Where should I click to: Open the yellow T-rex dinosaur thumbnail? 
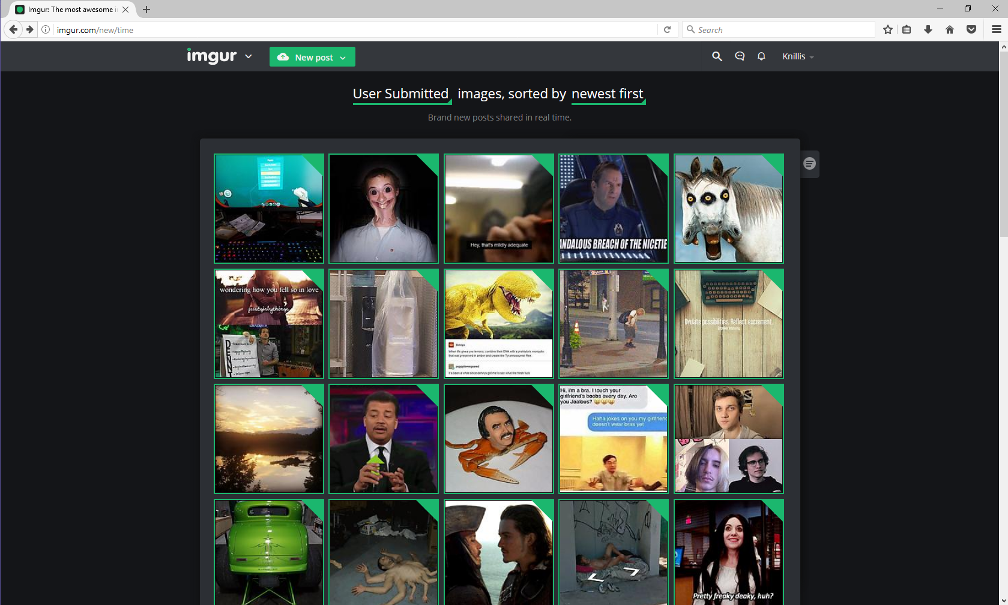coord(499,324)
